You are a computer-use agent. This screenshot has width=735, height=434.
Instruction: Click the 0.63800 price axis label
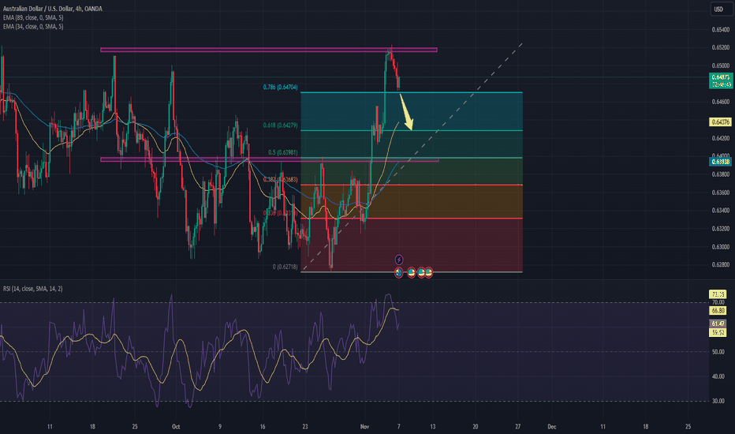coord(721,174)
